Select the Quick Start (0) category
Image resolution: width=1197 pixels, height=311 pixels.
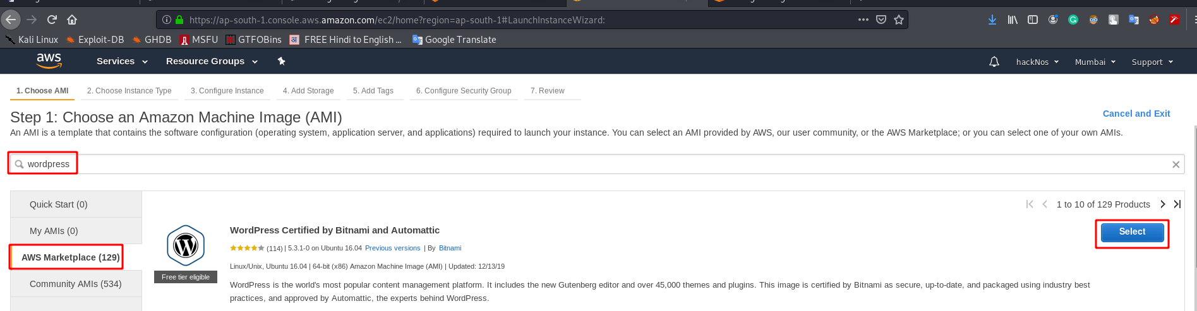click(76, 204)
